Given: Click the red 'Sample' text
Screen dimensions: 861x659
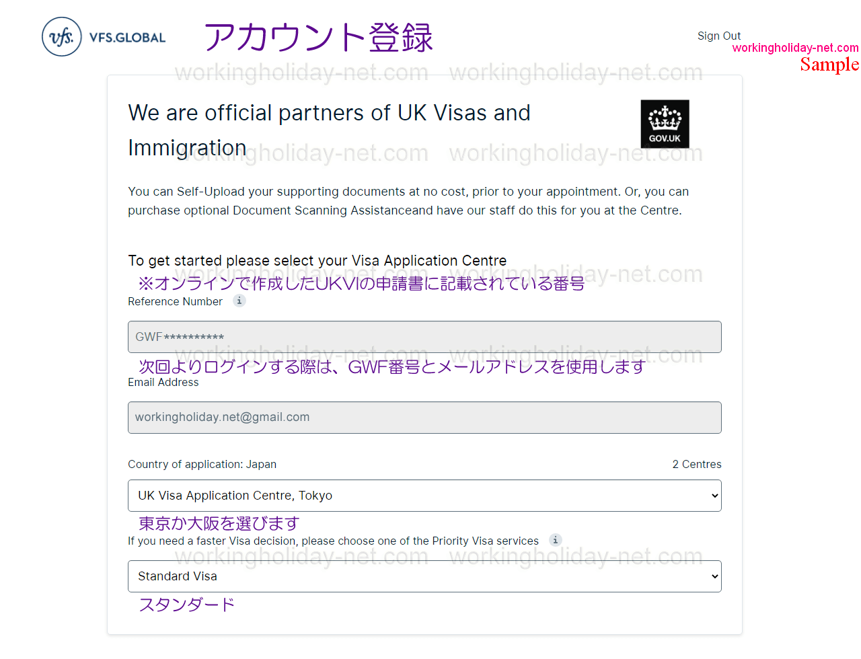Looking at the screenshot, I should (829, 65).
